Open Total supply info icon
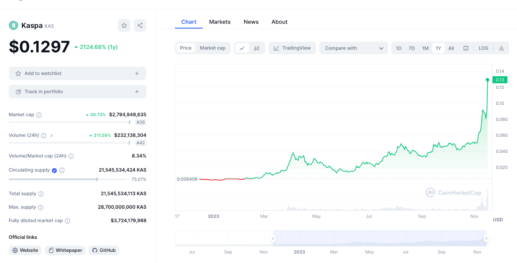This screenshot has height=263, width=517. coord(41,194)
